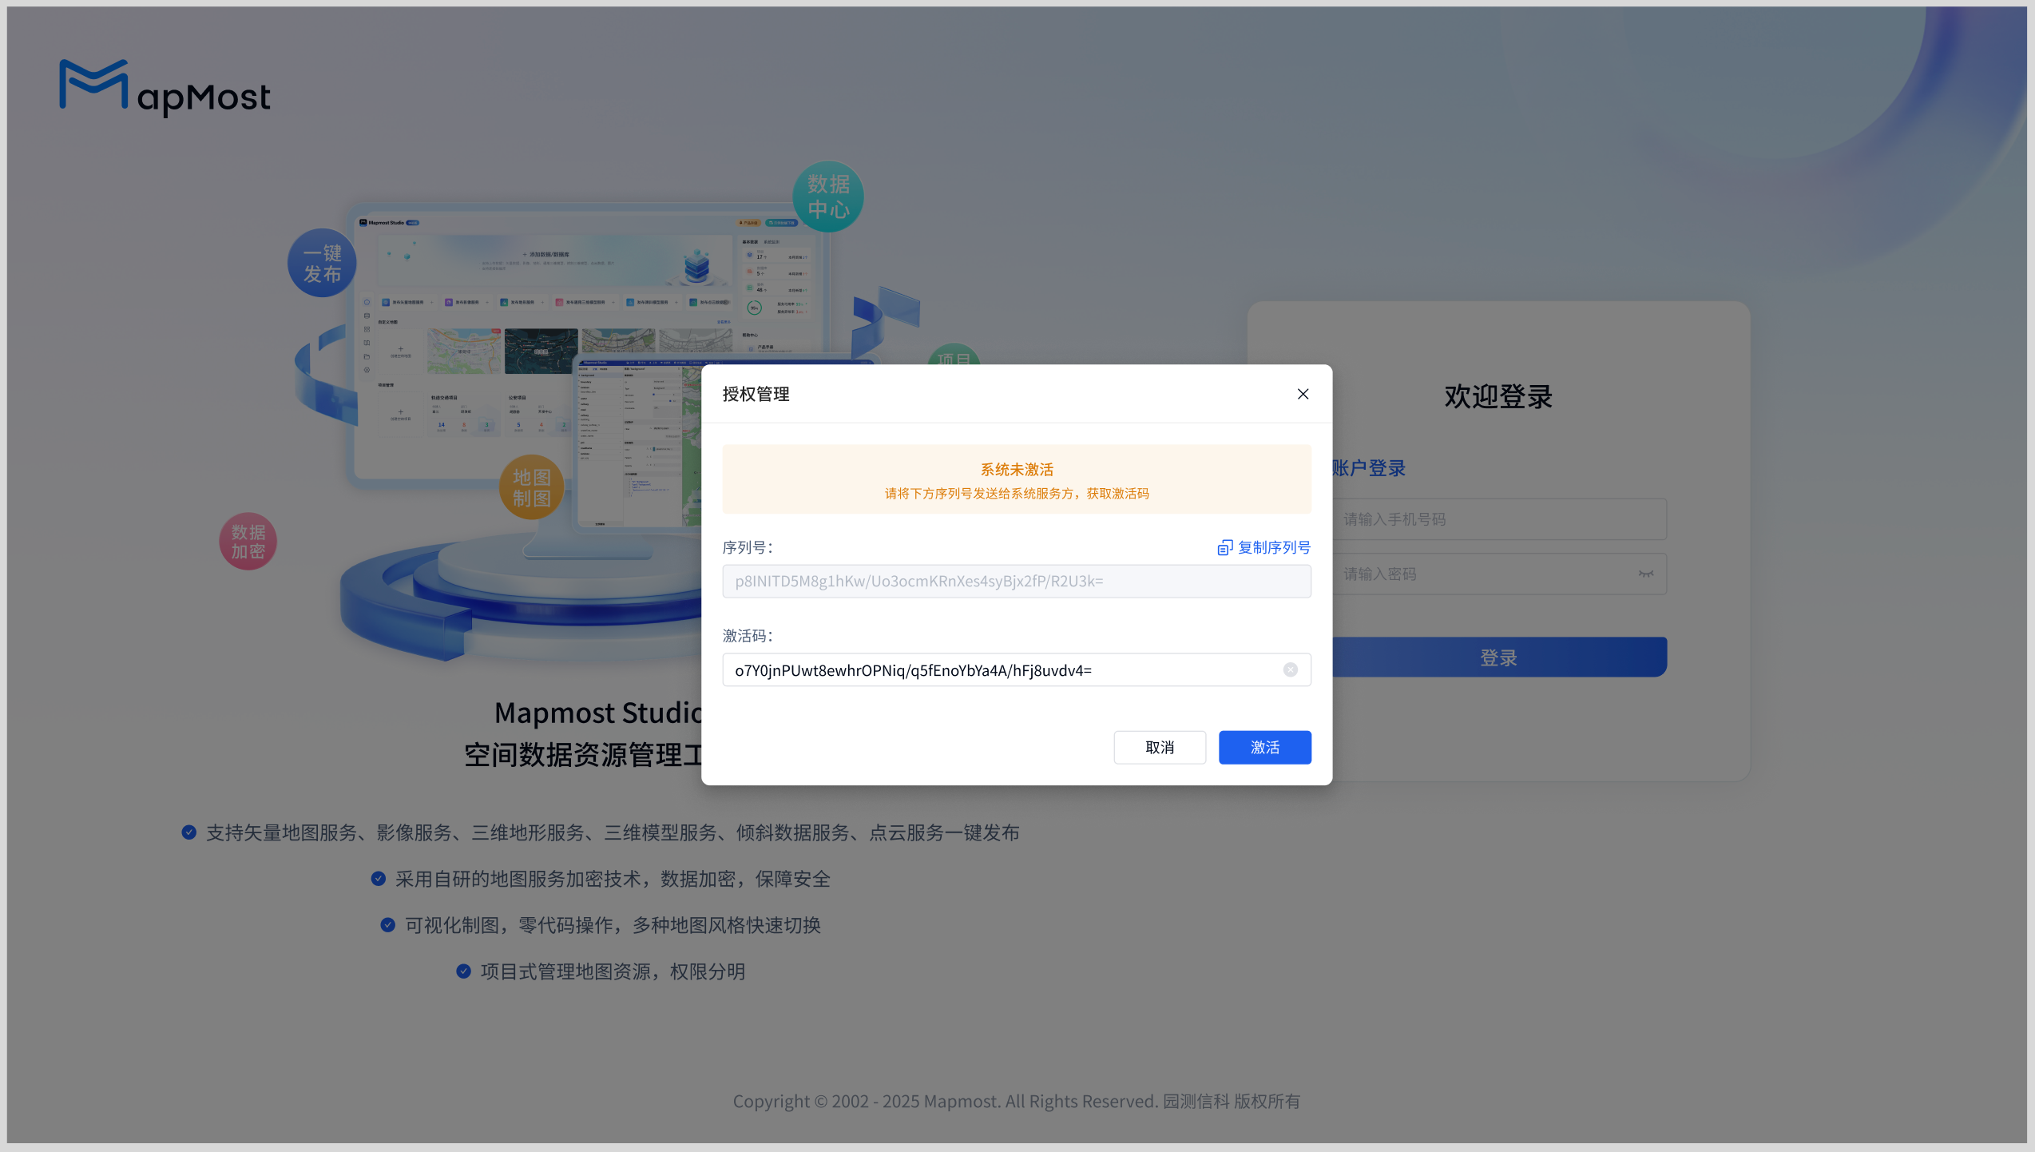Viewport: 2035px width, 1152px height.
Task: Click the 请输入手机号码 input field
Action: [1498, 519]
